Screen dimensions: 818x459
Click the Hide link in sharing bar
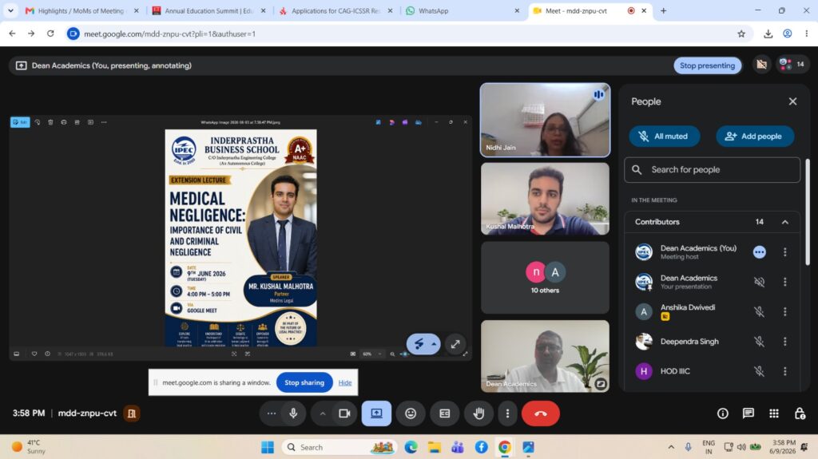[345, 383]
